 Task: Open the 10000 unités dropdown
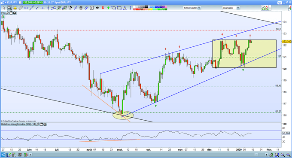click(x=192, y=8)
